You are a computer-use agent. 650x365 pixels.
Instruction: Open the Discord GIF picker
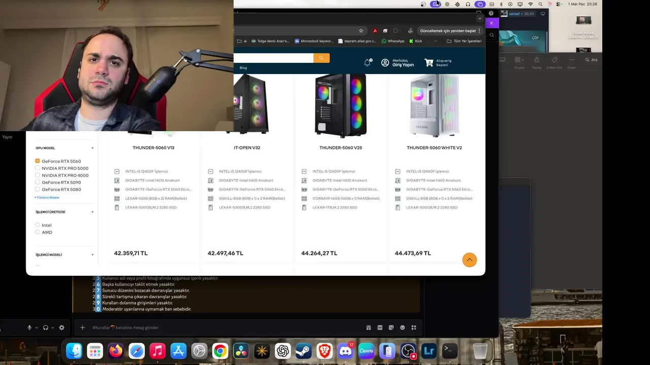tap(380, 328)
